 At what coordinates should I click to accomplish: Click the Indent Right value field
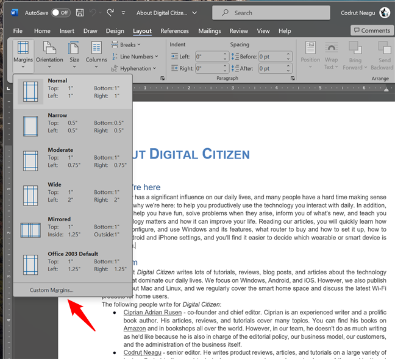point(209,68)
